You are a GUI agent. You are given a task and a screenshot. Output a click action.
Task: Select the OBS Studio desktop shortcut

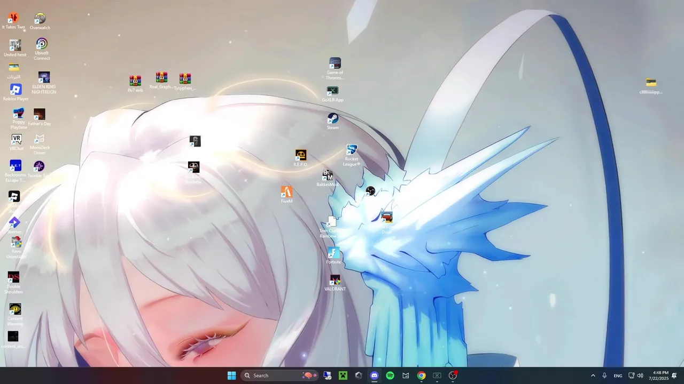pos(370,190)
